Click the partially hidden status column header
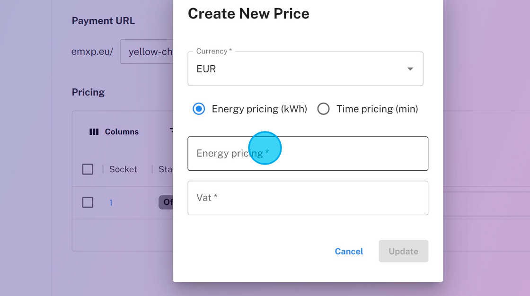The width and height of the screenshot is (530, 296). [x=165, y=169]
